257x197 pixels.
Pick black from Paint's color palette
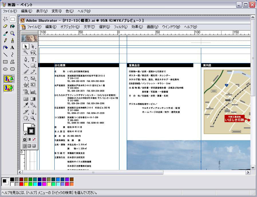pos(12,180)
